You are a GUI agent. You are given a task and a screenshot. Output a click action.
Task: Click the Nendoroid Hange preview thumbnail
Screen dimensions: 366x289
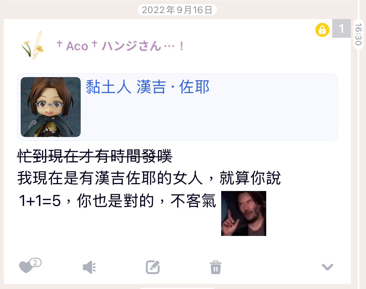(x=51, y=107)
